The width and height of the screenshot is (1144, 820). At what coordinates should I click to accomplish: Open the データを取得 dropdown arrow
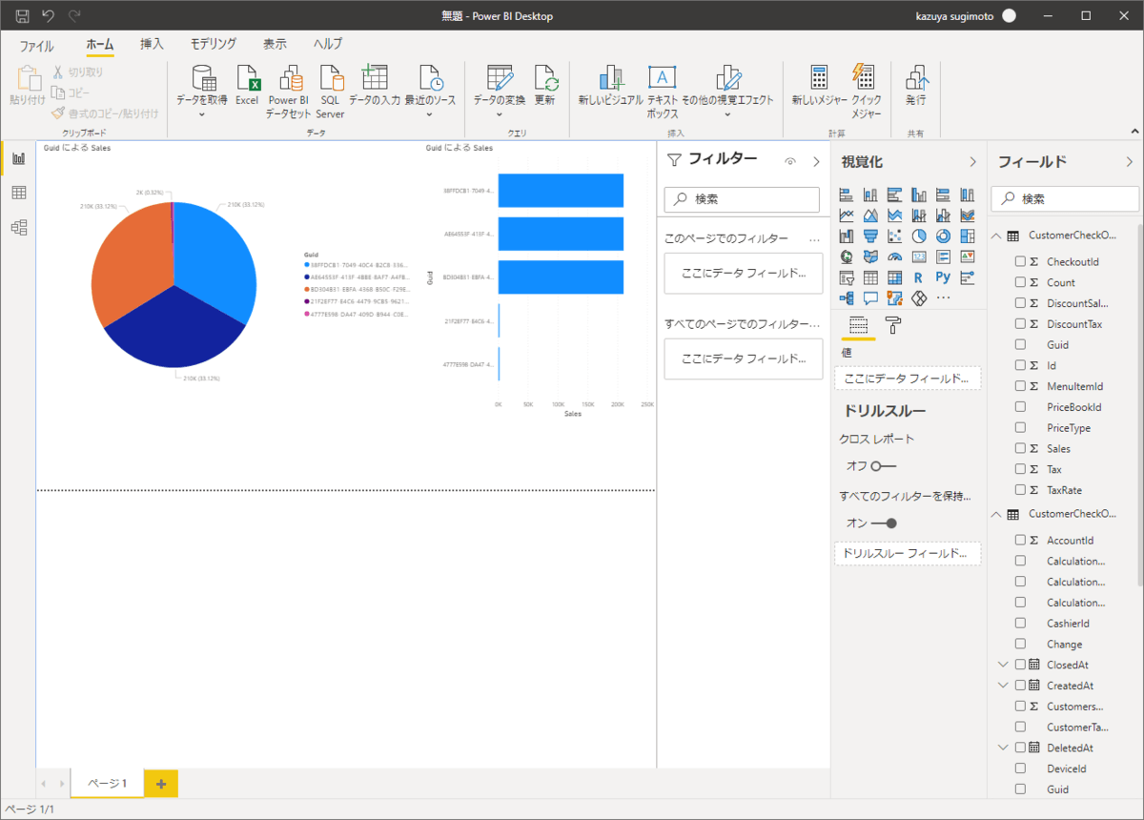click(x=202, y=115)
